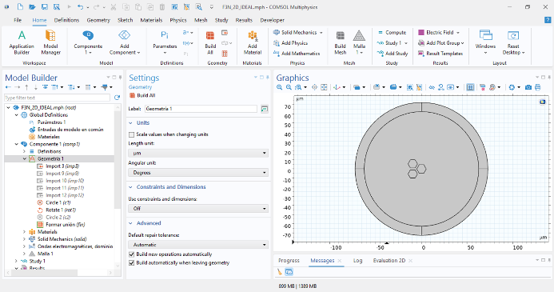This screenshot has height=292, width=554.
Task: Switch to the Definitions ribbon tab
Action: [x=66, y=20]
